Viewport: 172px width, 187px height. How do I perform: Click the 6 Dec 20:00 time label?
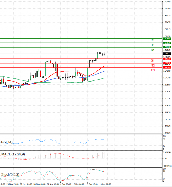click(x=106, y=184)
